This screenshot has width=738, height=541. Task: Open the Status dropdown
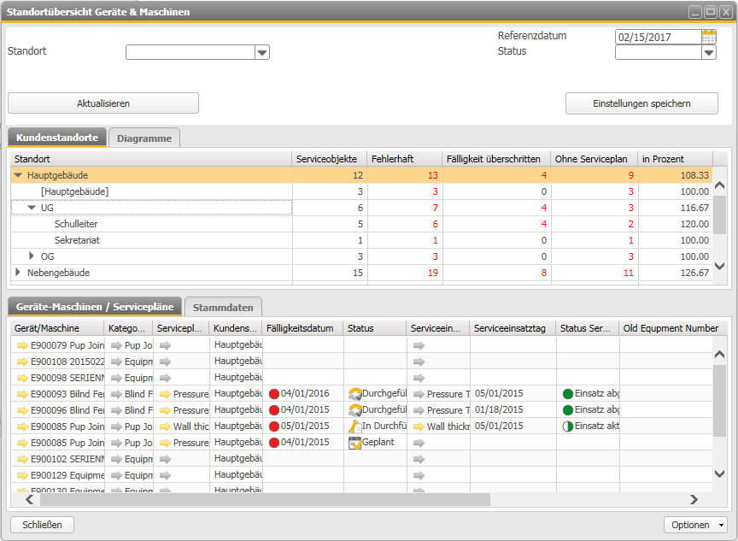708,53
